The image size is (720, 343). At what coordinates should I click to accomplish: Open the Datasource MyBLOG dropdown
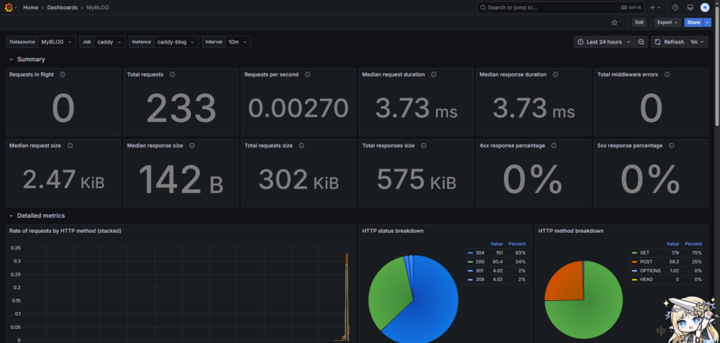(56, 42)
